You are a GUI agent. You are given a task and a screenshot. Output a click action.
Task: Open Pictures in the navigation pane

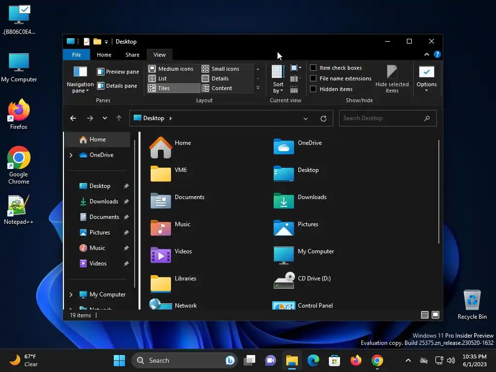99,232
